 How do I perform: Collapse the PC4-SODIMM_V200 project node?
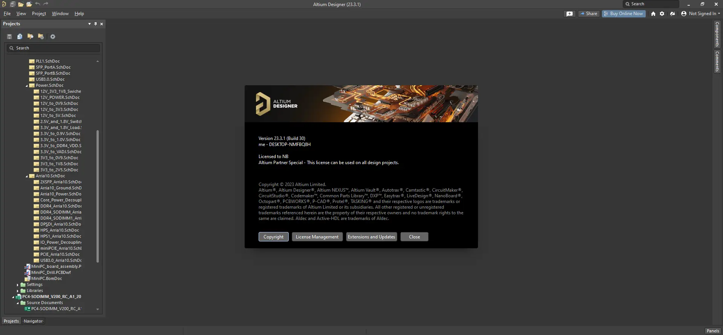[x=13, y=297]
